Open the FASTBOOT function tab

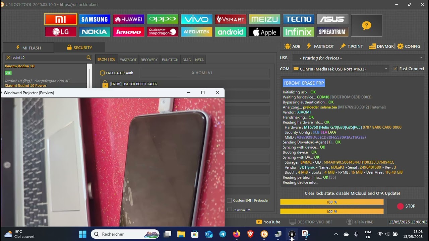coord(128,60)
